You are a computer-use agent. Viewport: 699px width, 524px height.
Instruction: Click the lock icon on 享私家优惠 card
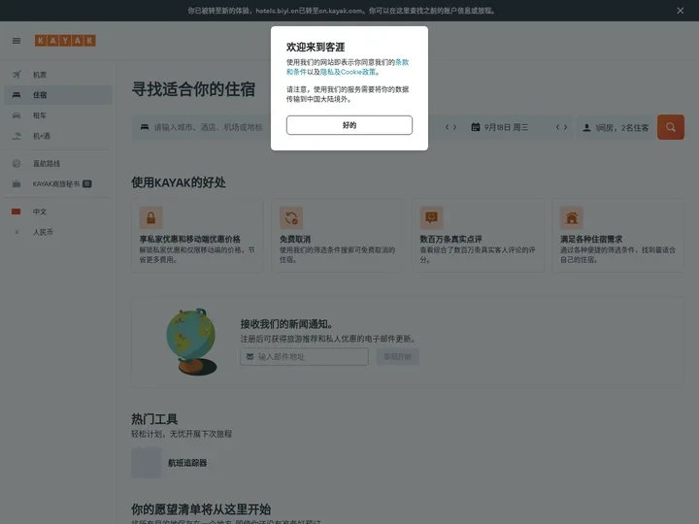click(151, 217)
